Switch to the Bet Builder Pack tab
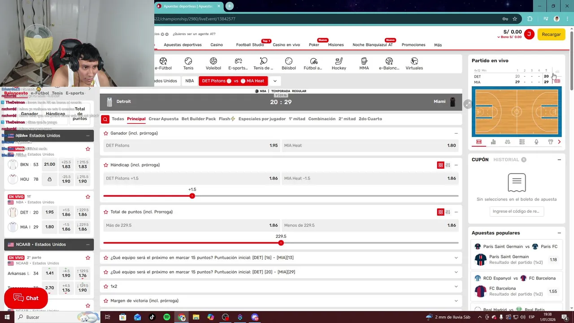Screen dimensions: 574x323 click(x=199, y=119)
